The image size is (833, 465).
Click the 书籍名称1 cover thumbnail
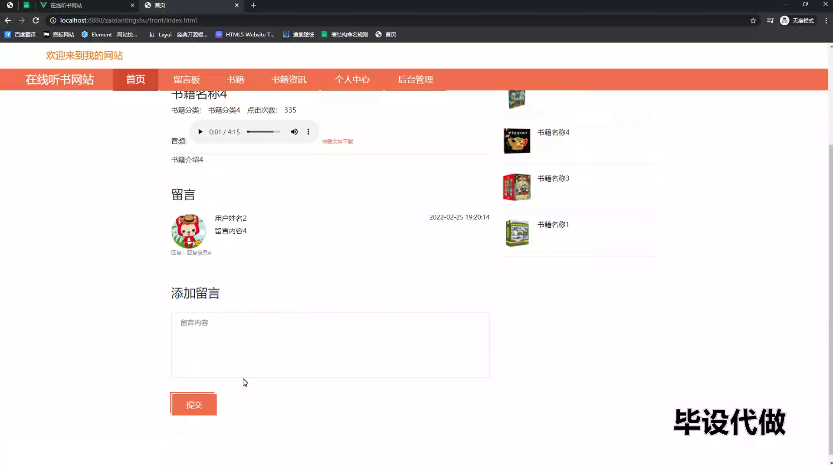click(x=517, y=233)
